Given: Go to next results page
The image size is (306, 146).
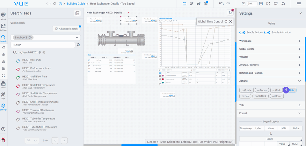Looking at the screenshot, I should [64, 141].
